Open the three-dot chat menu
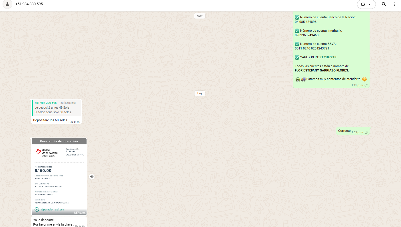This screenshot has width=401, height=227. click(x=395, y=4)
